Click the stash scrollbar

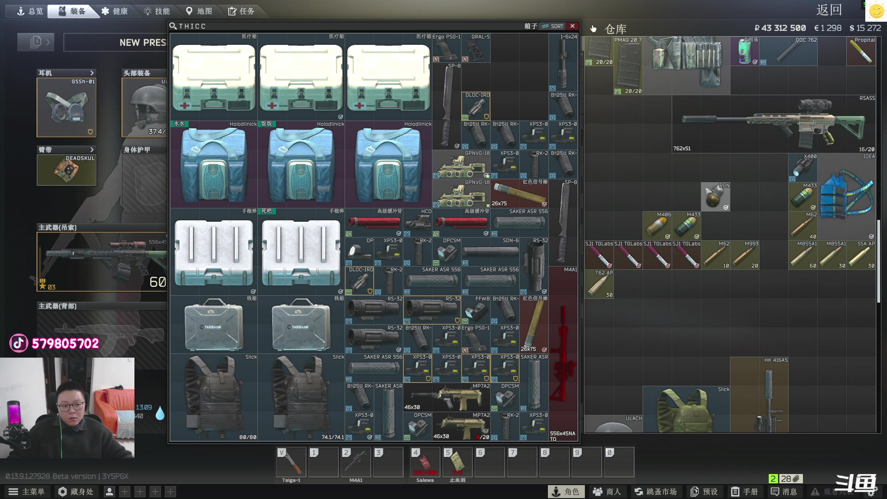879,261
